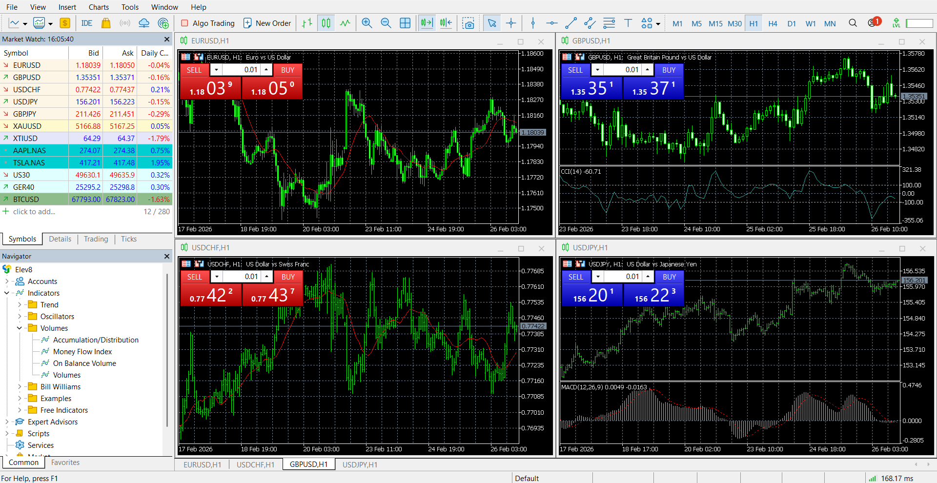Click "click to add..." in Market Watch
Viewport: 937px width, 483px height.
34,212
